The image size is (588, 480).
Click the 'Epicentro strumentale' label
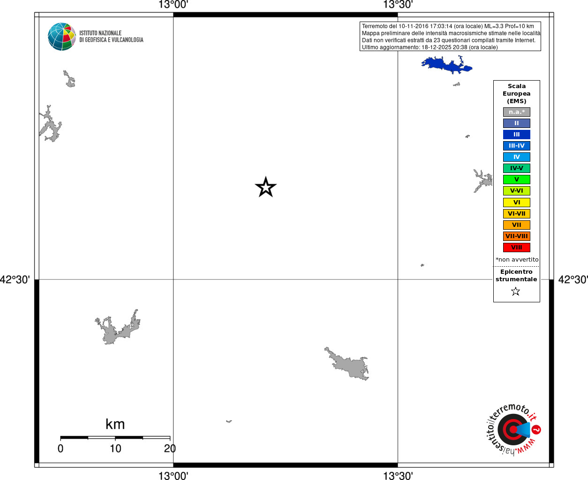click(516, 276)
